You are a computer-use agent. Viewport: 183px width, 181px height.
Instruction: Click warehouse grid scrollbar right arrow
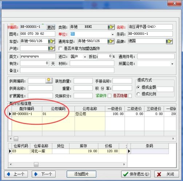124,165
